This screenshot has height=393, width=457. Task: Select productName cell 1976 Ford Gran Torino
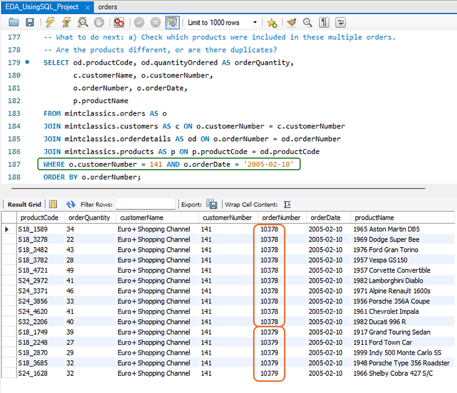click(x=402, y=250)
